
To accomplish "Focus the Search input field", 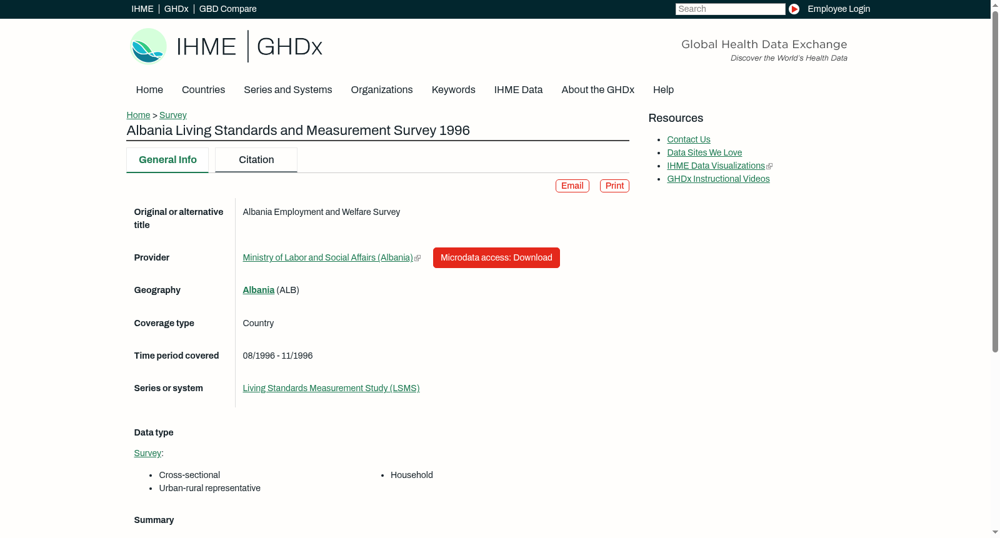I will coord(730,9).
